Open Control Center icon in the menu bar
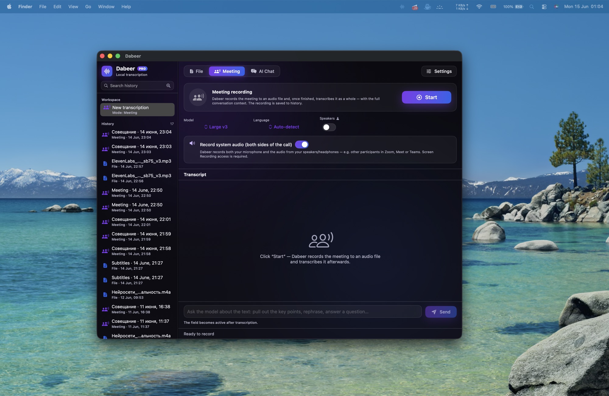 pyautogui.click(x=544, y=6)
